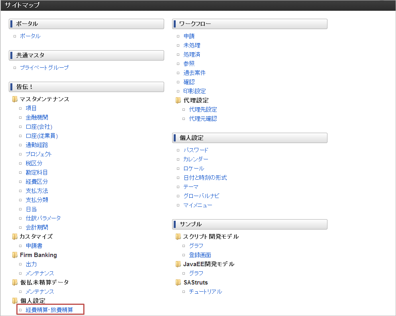Click the カスタマイズ folder icon
Image resolution: width=396 pixels, height=316 pixels.
(15, 237)
